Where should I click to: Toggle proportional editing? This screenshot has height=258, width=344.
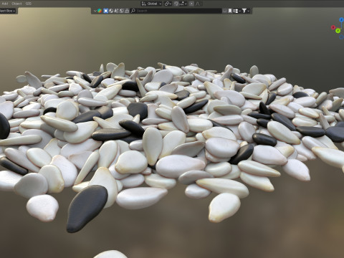(x=191, y=4)
